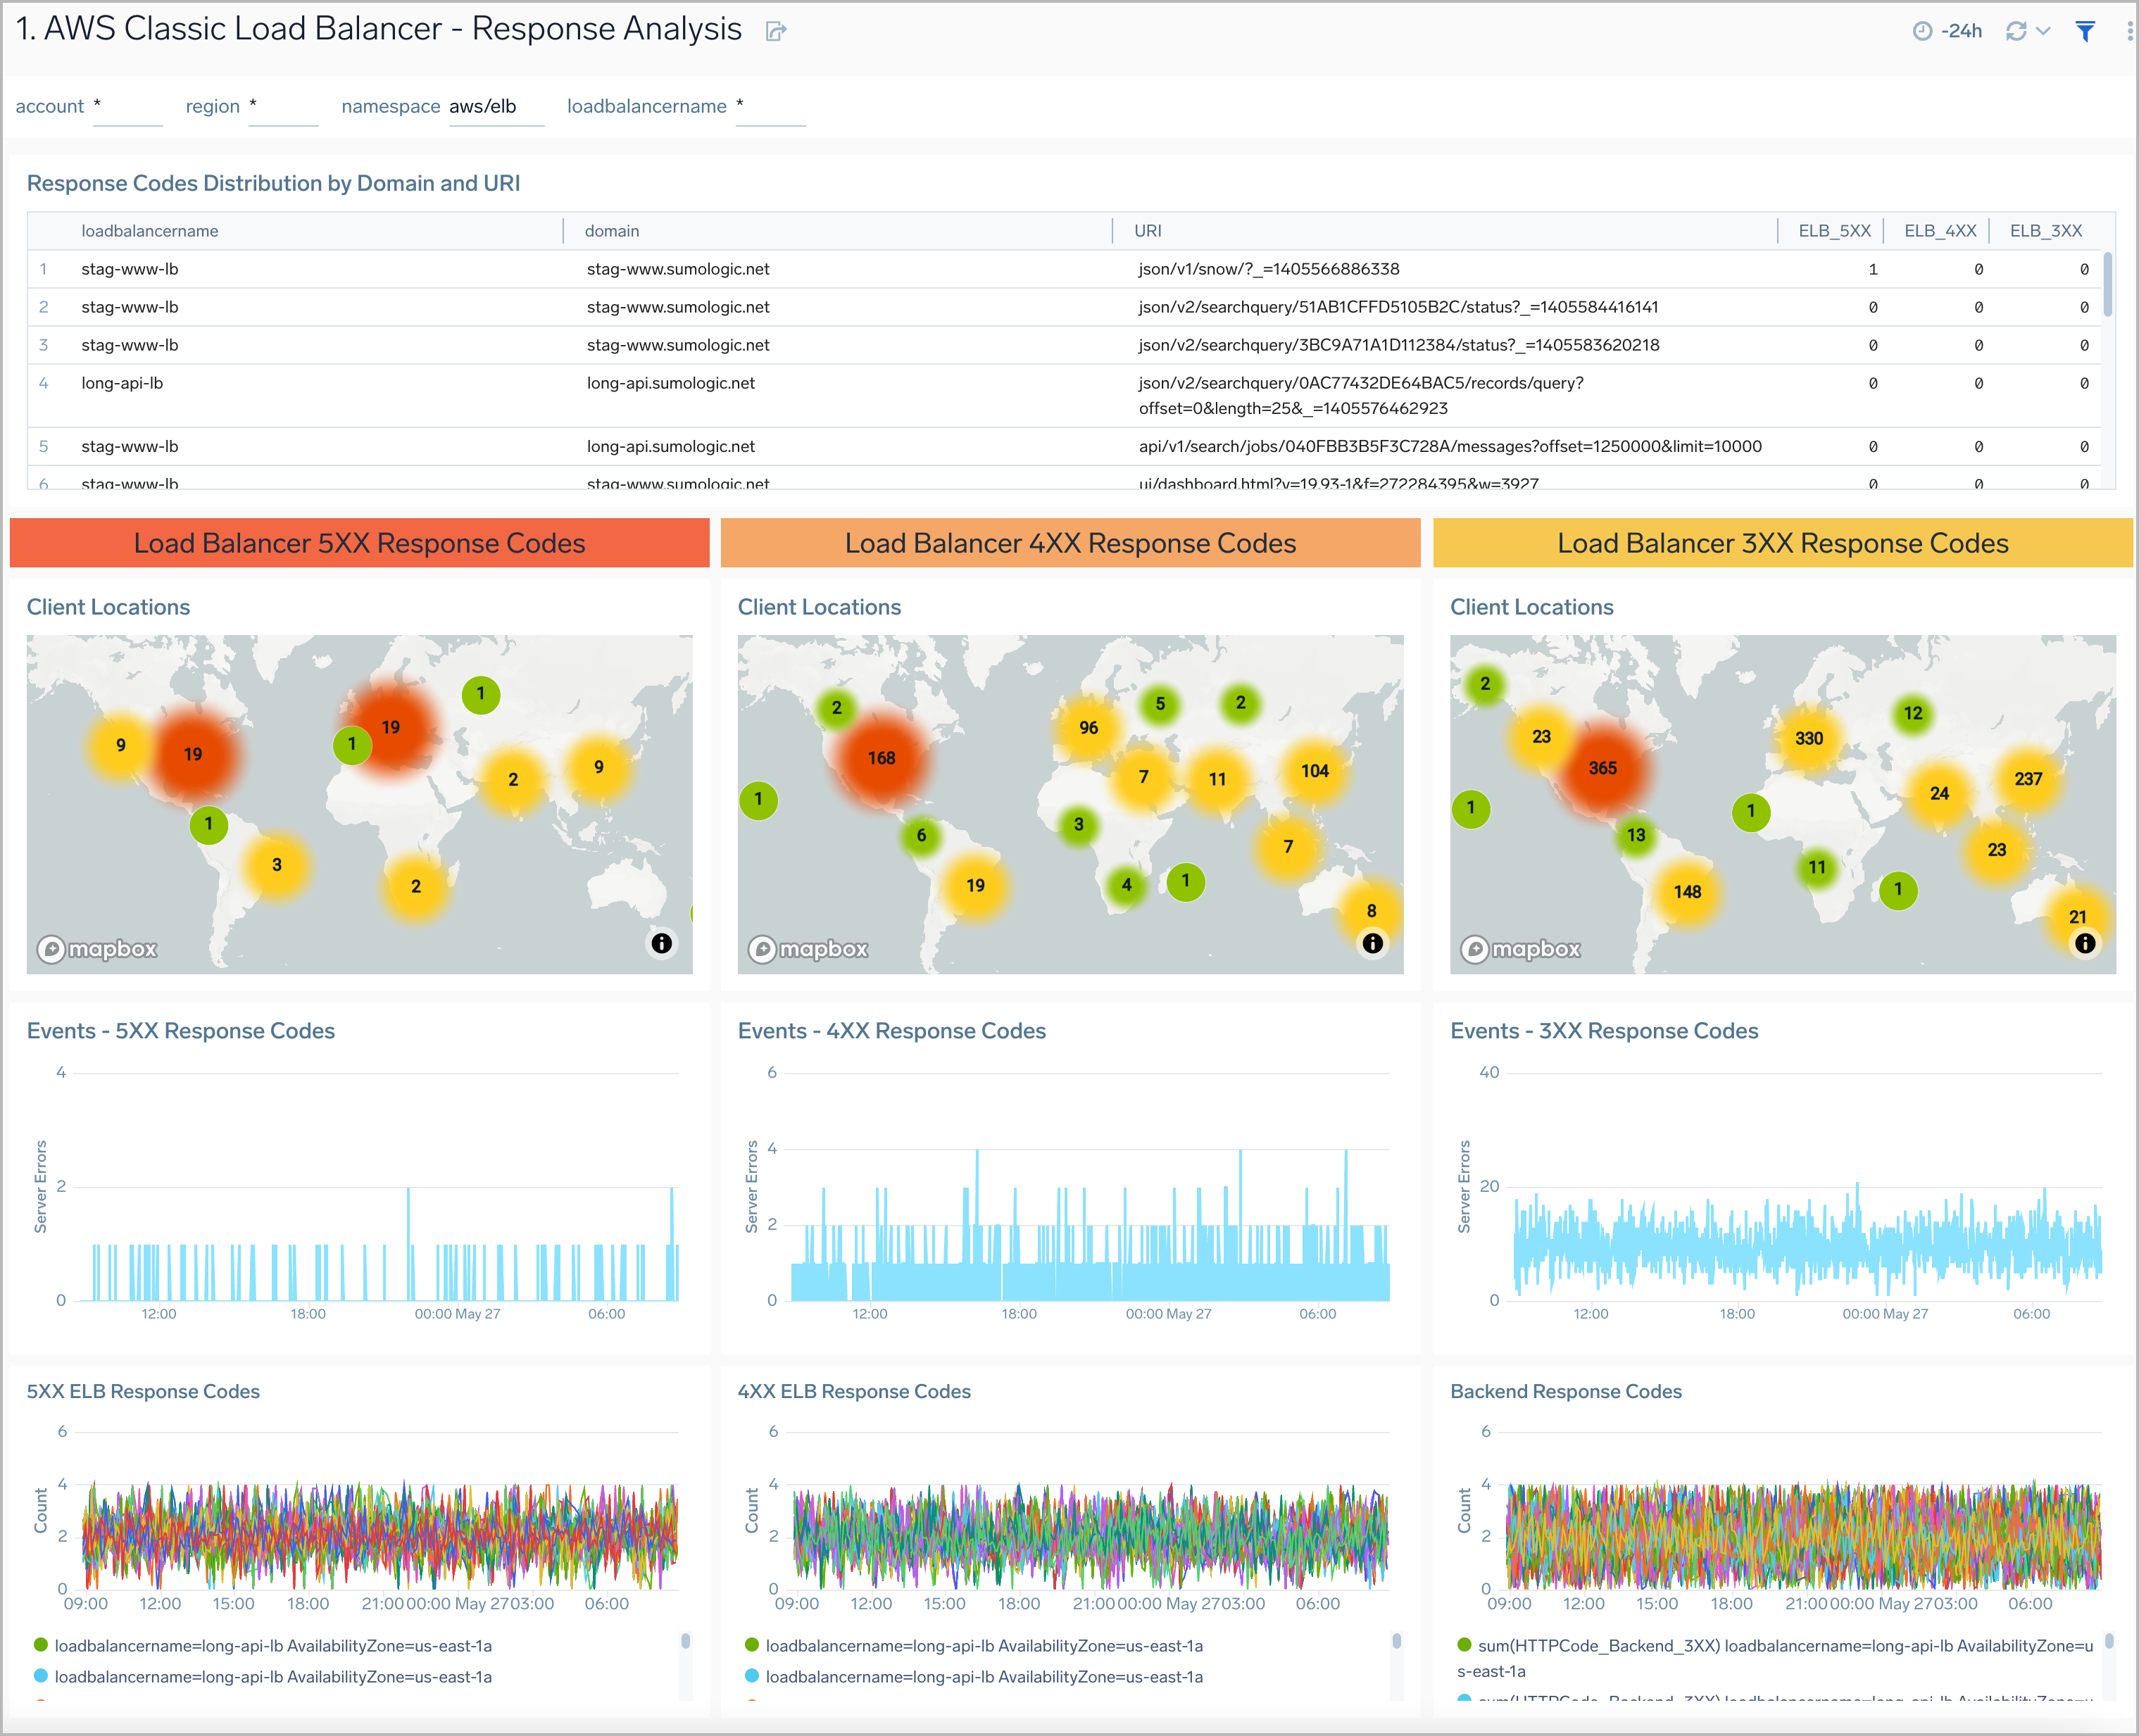Click the mapbox logo on 5XX map
This screenshot has height=1736, width=2139.
(97, 949)
